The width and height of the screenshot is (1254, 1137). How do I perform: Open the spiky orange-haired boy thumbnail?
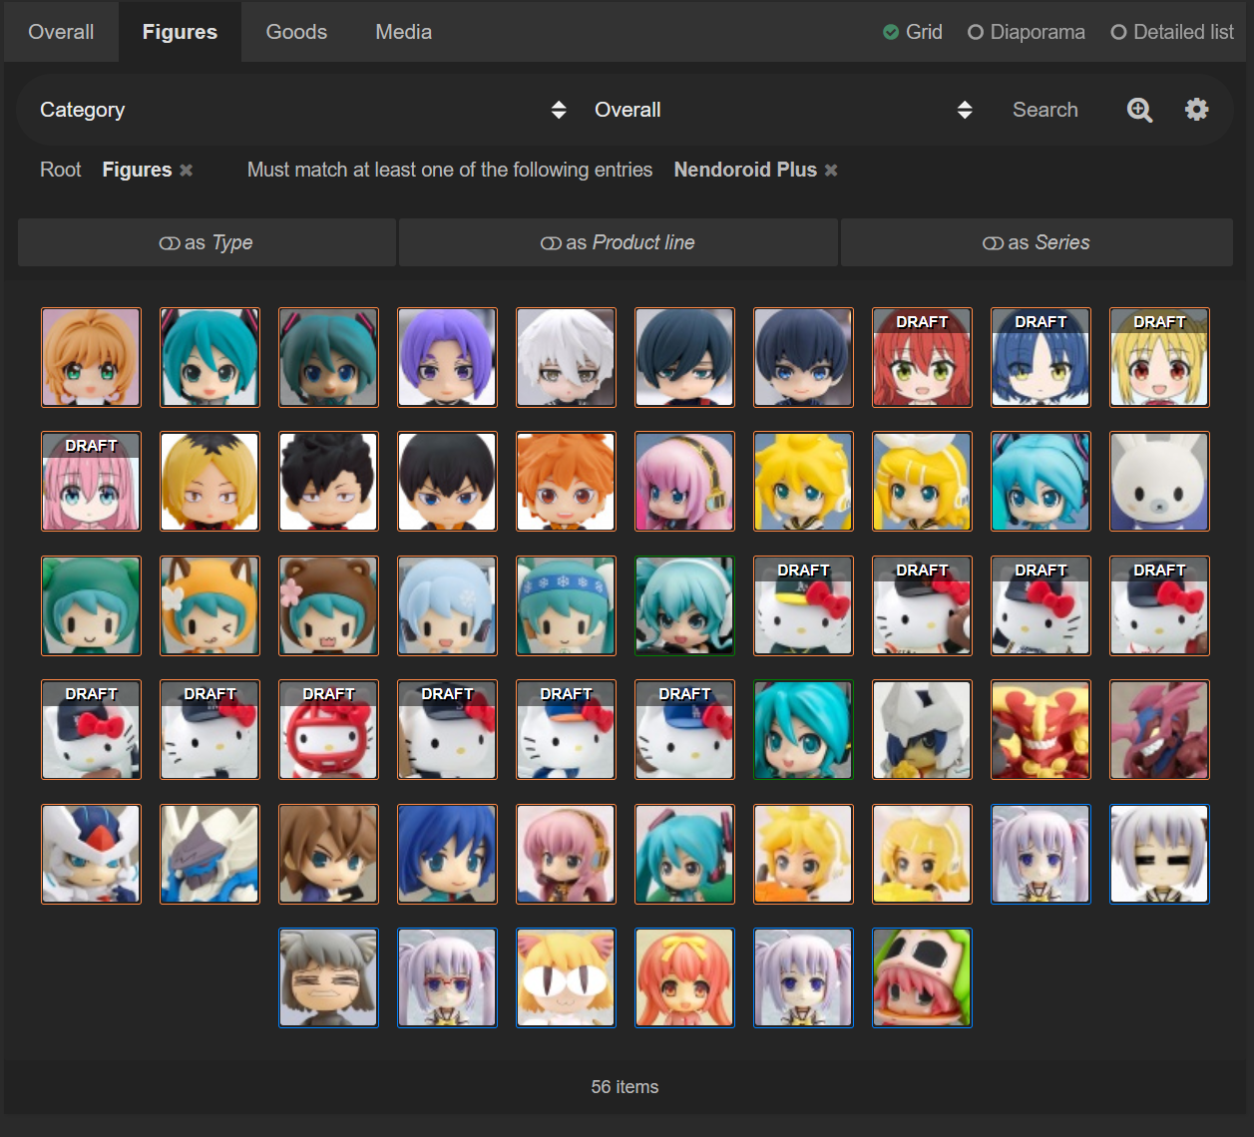(x=566, y=481)
